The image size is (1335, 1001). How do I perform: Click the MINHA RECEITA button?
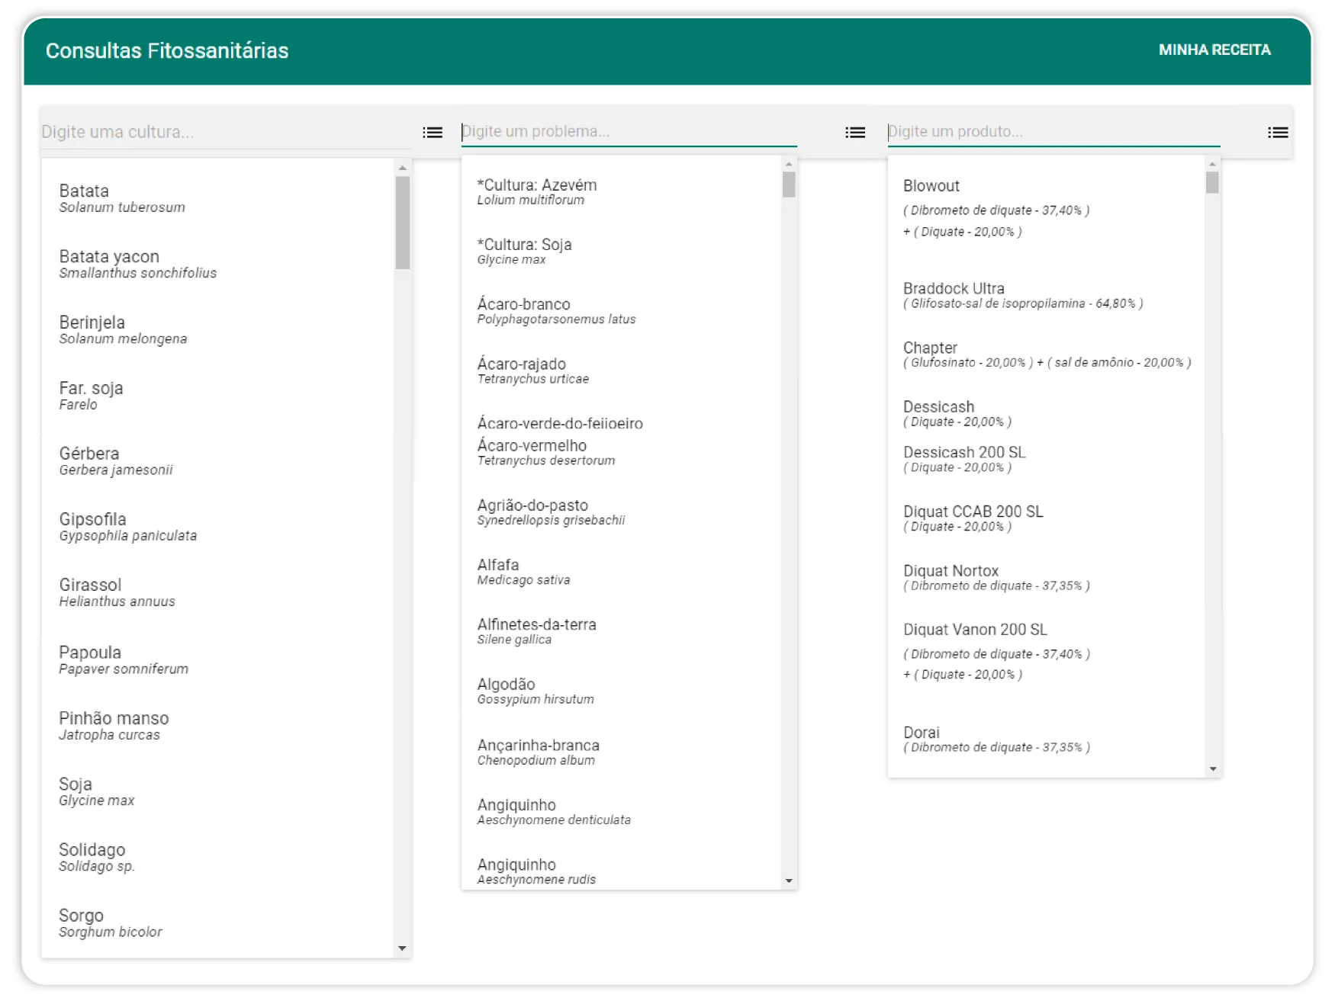tap(1214, 50)
